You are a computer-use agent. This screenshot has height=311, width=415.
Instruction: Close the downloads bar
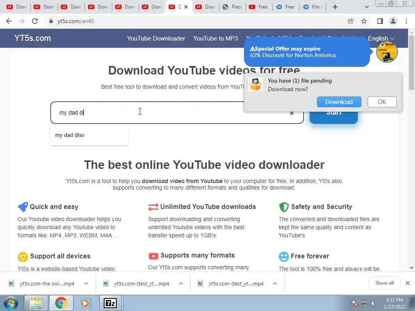pyautogui.click(x=408, y=283)
